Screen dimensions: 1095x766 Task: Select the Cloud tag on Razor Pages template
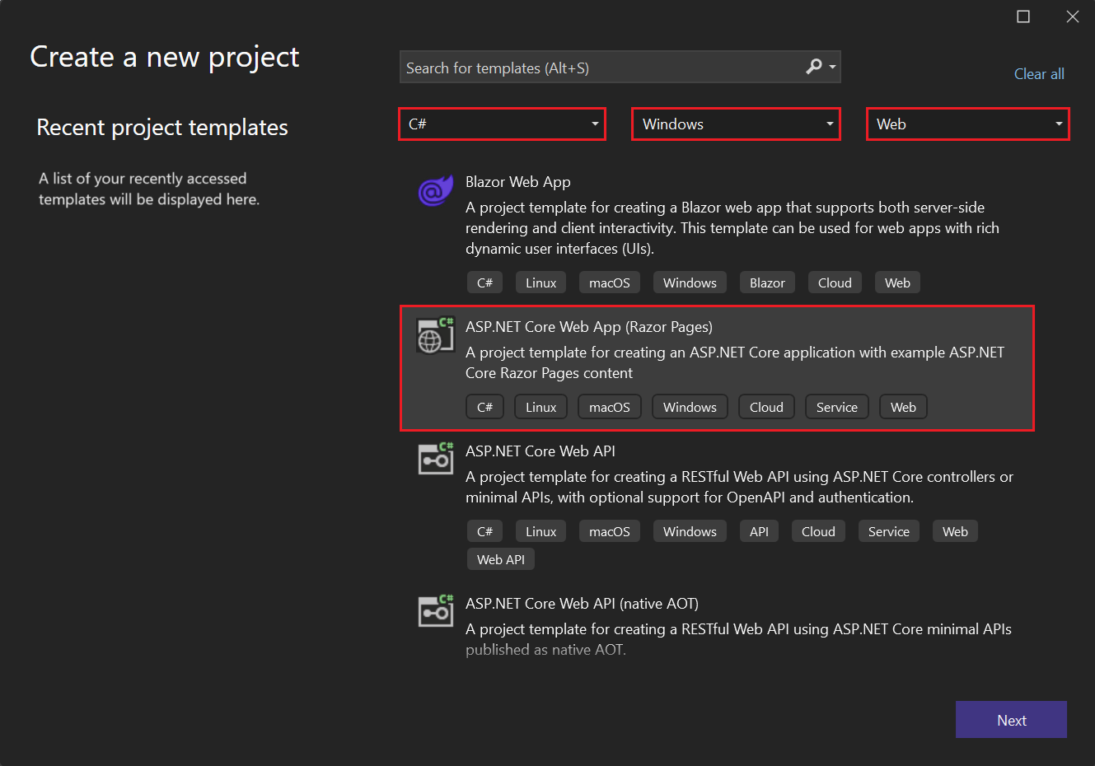(x=766, y=406)
